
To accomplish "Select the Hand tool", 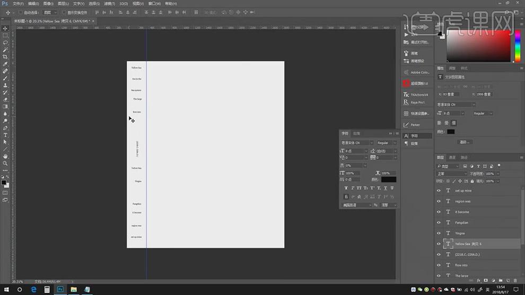I will tap(5, 156).
